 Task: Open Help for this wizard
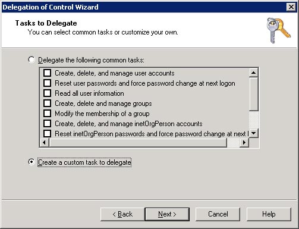click(269, 214)
